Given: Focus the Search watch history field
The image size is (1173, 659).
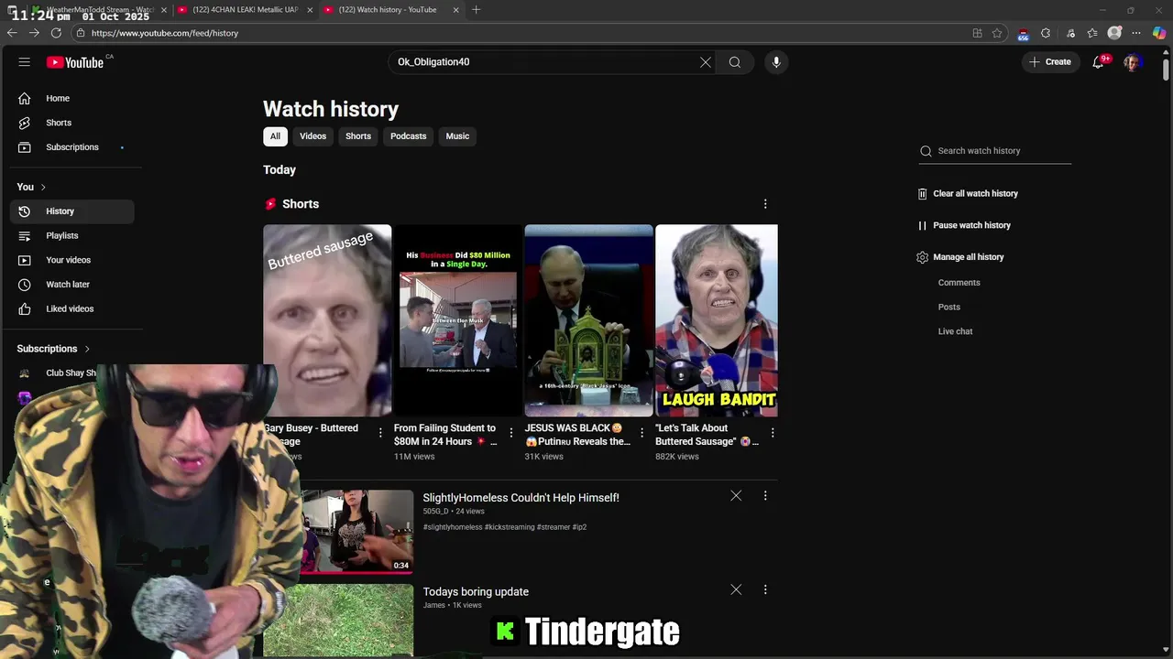Looking at the screenshot, I should [x=995, y=151].
